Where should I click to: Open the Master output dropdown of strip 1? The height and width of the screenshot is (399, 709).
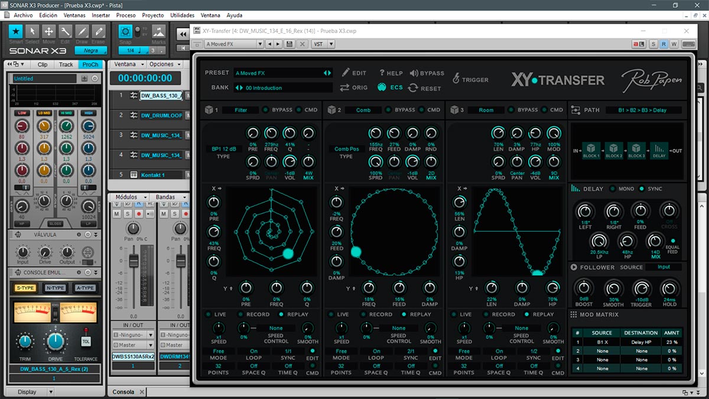pyautogui.click(x=132, y=345)
